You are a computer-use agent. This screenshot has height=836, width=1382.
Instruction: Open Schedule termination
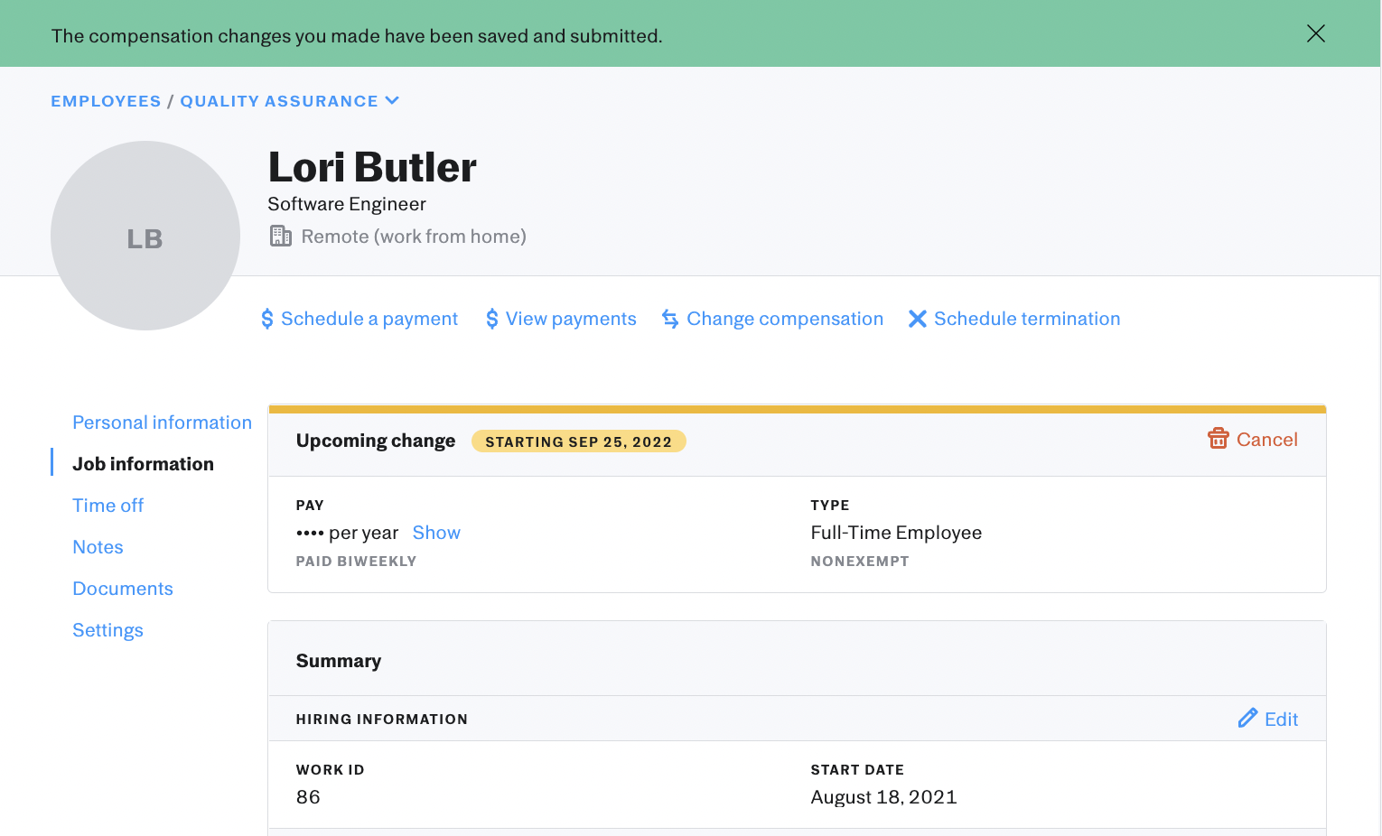[1027, 319]
